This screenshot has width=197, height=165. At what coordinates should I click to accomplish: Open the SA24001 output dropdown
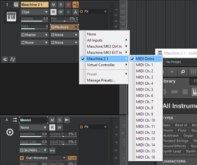[33, 150]
